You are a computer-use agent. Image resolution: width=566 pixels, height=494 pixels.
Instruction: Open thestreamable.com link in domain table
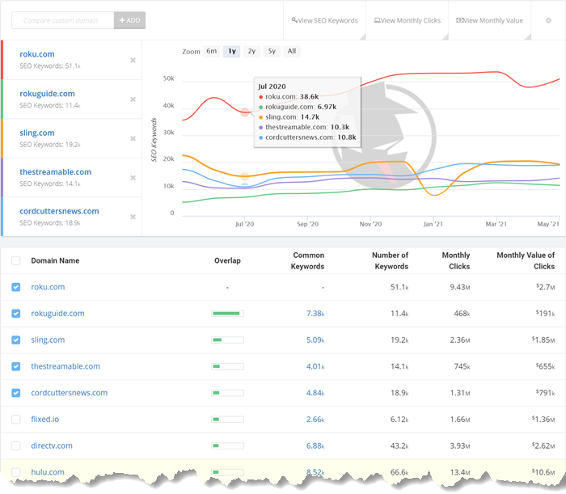(65, 366)
